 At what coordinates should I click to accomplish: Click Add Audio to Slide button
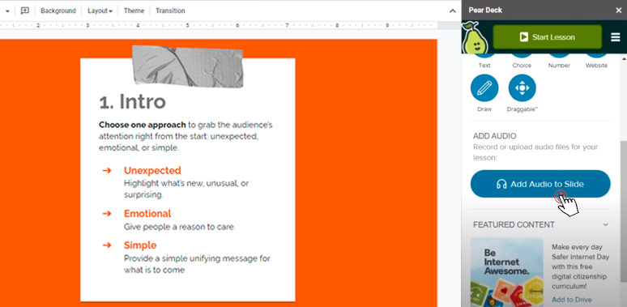540,184
